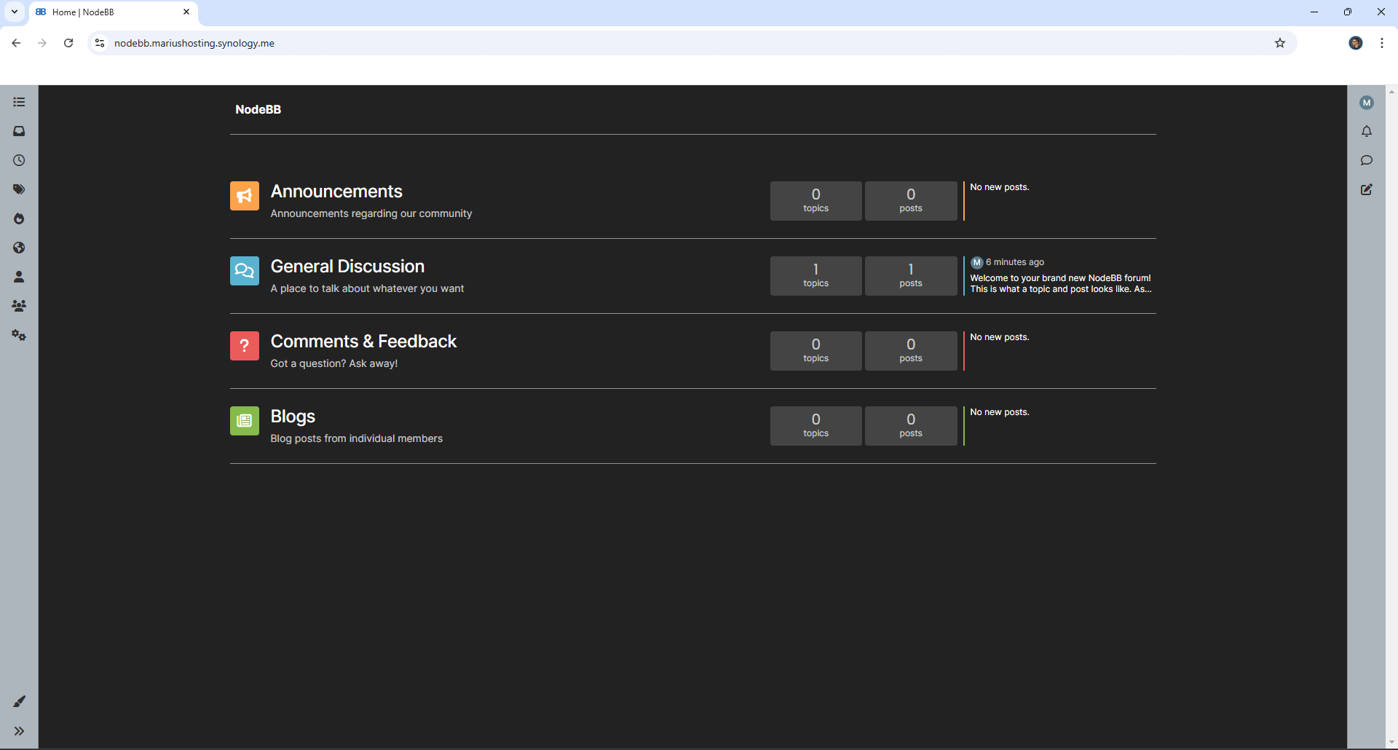
Task: Click the 6 minutes ago timestamp
Action: (x=1015, y=262)
